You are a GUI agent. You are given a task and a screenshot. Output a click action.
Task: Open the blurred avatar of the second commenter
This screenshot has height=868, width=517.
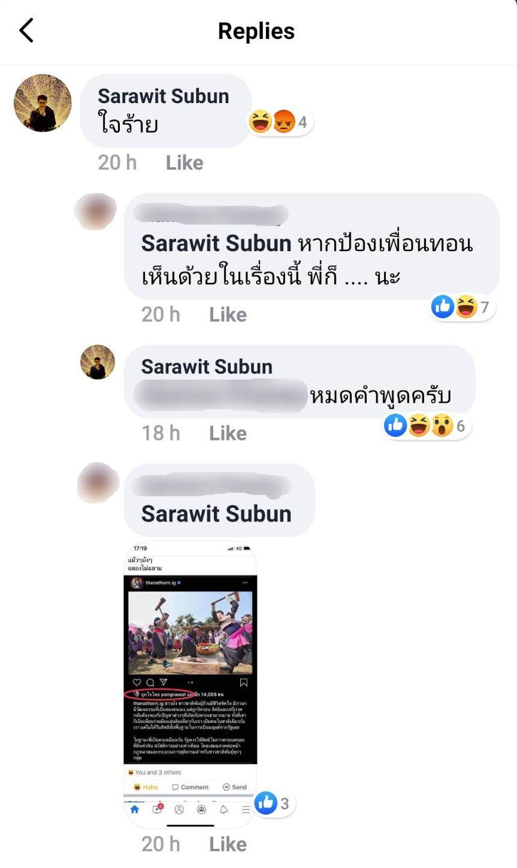(x=95, y=211)
